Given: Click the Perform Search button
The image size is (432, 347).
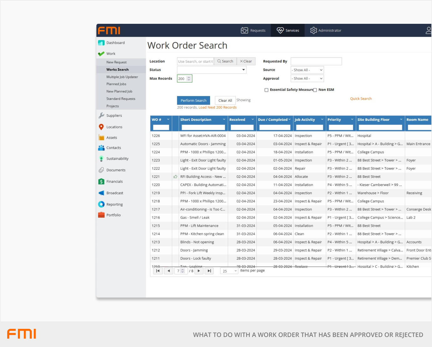Looking at the screenshot, I should [x=193, y=101].
